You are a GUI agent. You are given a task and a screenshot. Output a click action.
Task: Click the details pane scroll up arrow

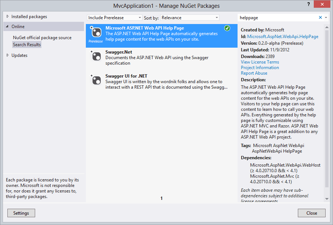tap(327, 27)
